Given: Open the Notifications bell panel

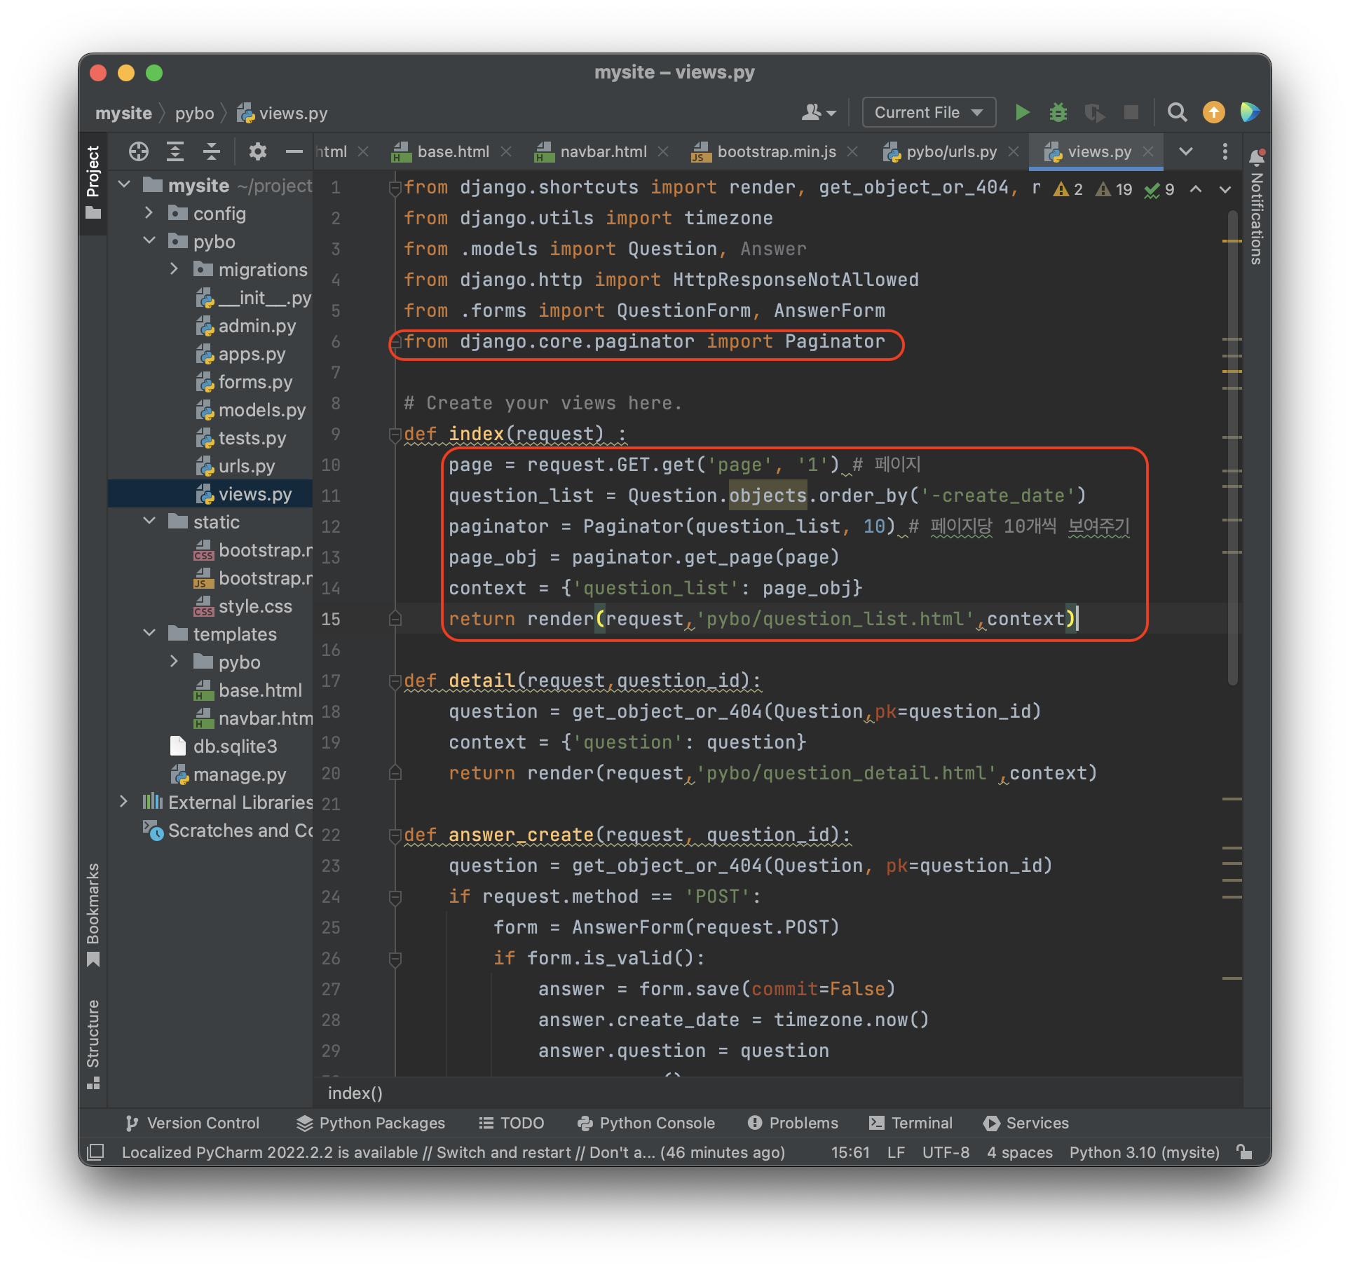Looking at the screenshot, I should pyautogui.click(x=1256, y=158).
